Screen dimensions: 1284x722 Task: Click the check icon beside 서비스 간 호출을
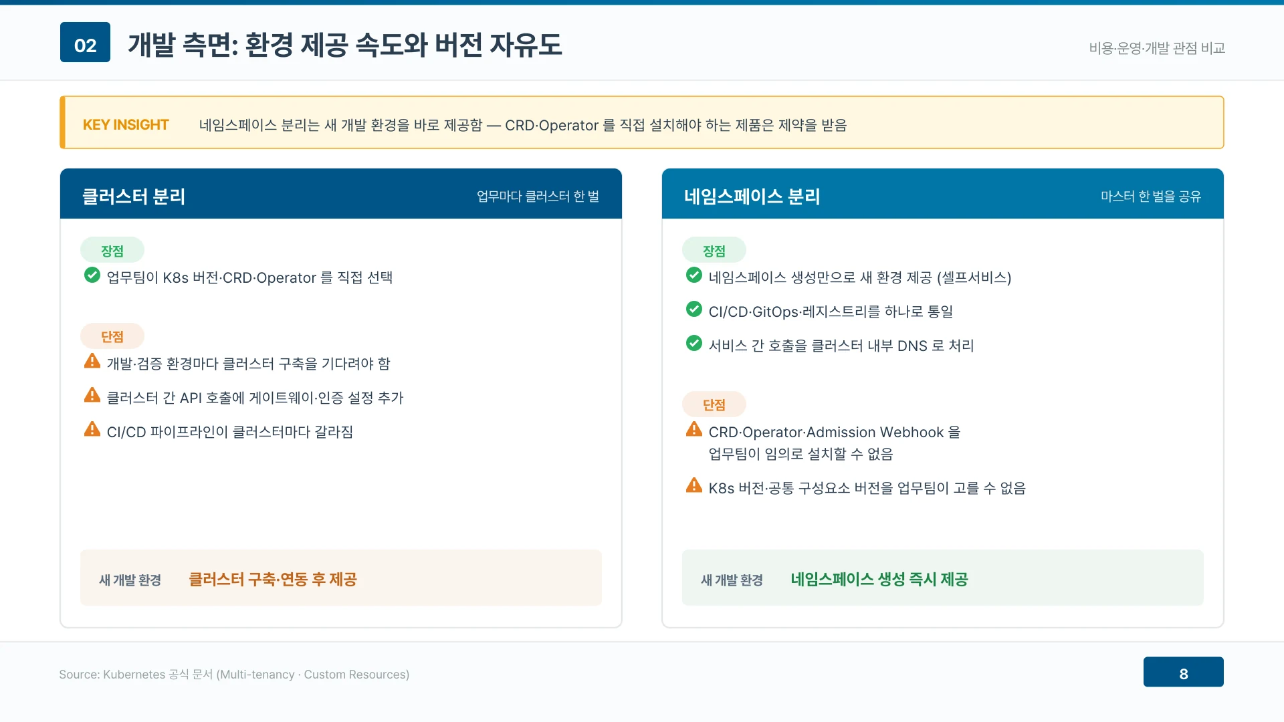[x=694, y=344]
